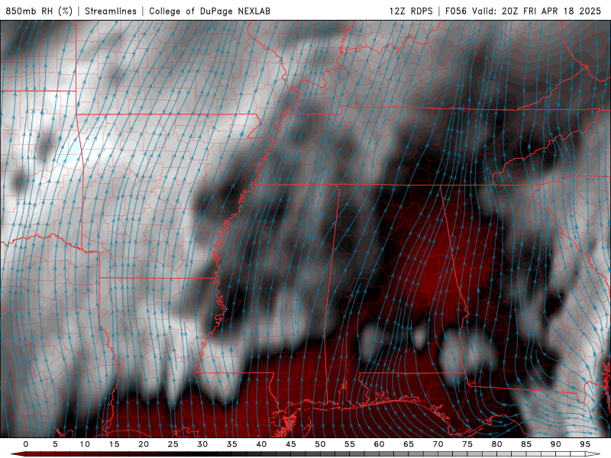Click the 5 value on color scale
Image resolution: width=611 pixels, height=458 pixels.
pos(55,444)
